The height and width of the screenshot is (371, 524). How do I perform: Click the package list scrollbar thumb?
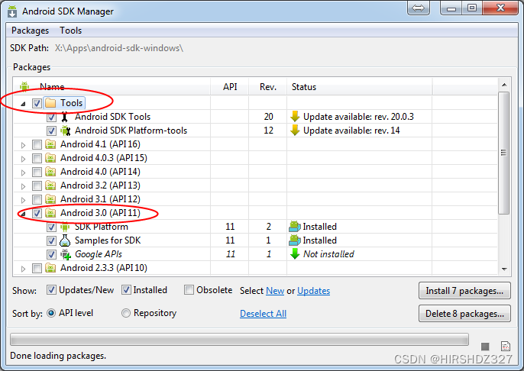504,153
